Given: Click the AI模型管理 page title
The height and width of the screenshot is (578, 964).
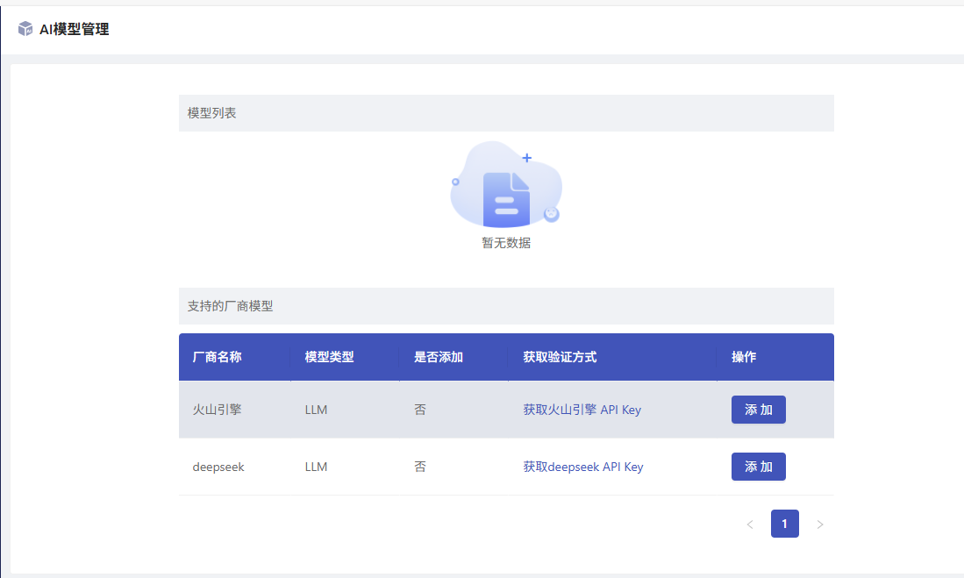Looking at the screenshot, I should point(74,29).
